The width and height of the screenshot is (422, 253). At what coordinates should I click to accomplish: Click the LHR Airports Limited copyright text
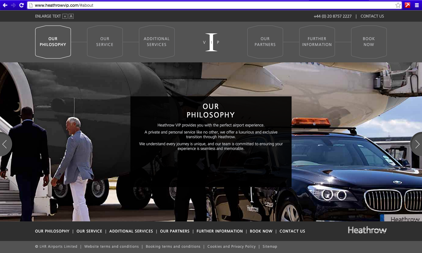(x=56, y=247)
